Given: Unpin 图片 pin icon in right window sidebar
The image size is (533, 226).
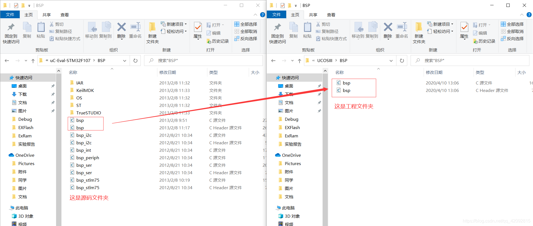Looking at the screenshot, I should pos(319,111).
